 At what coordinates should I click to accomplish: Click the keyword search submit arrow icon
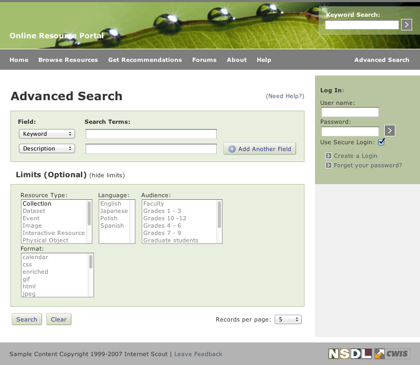pyautogui.click(x=406, y=25)
